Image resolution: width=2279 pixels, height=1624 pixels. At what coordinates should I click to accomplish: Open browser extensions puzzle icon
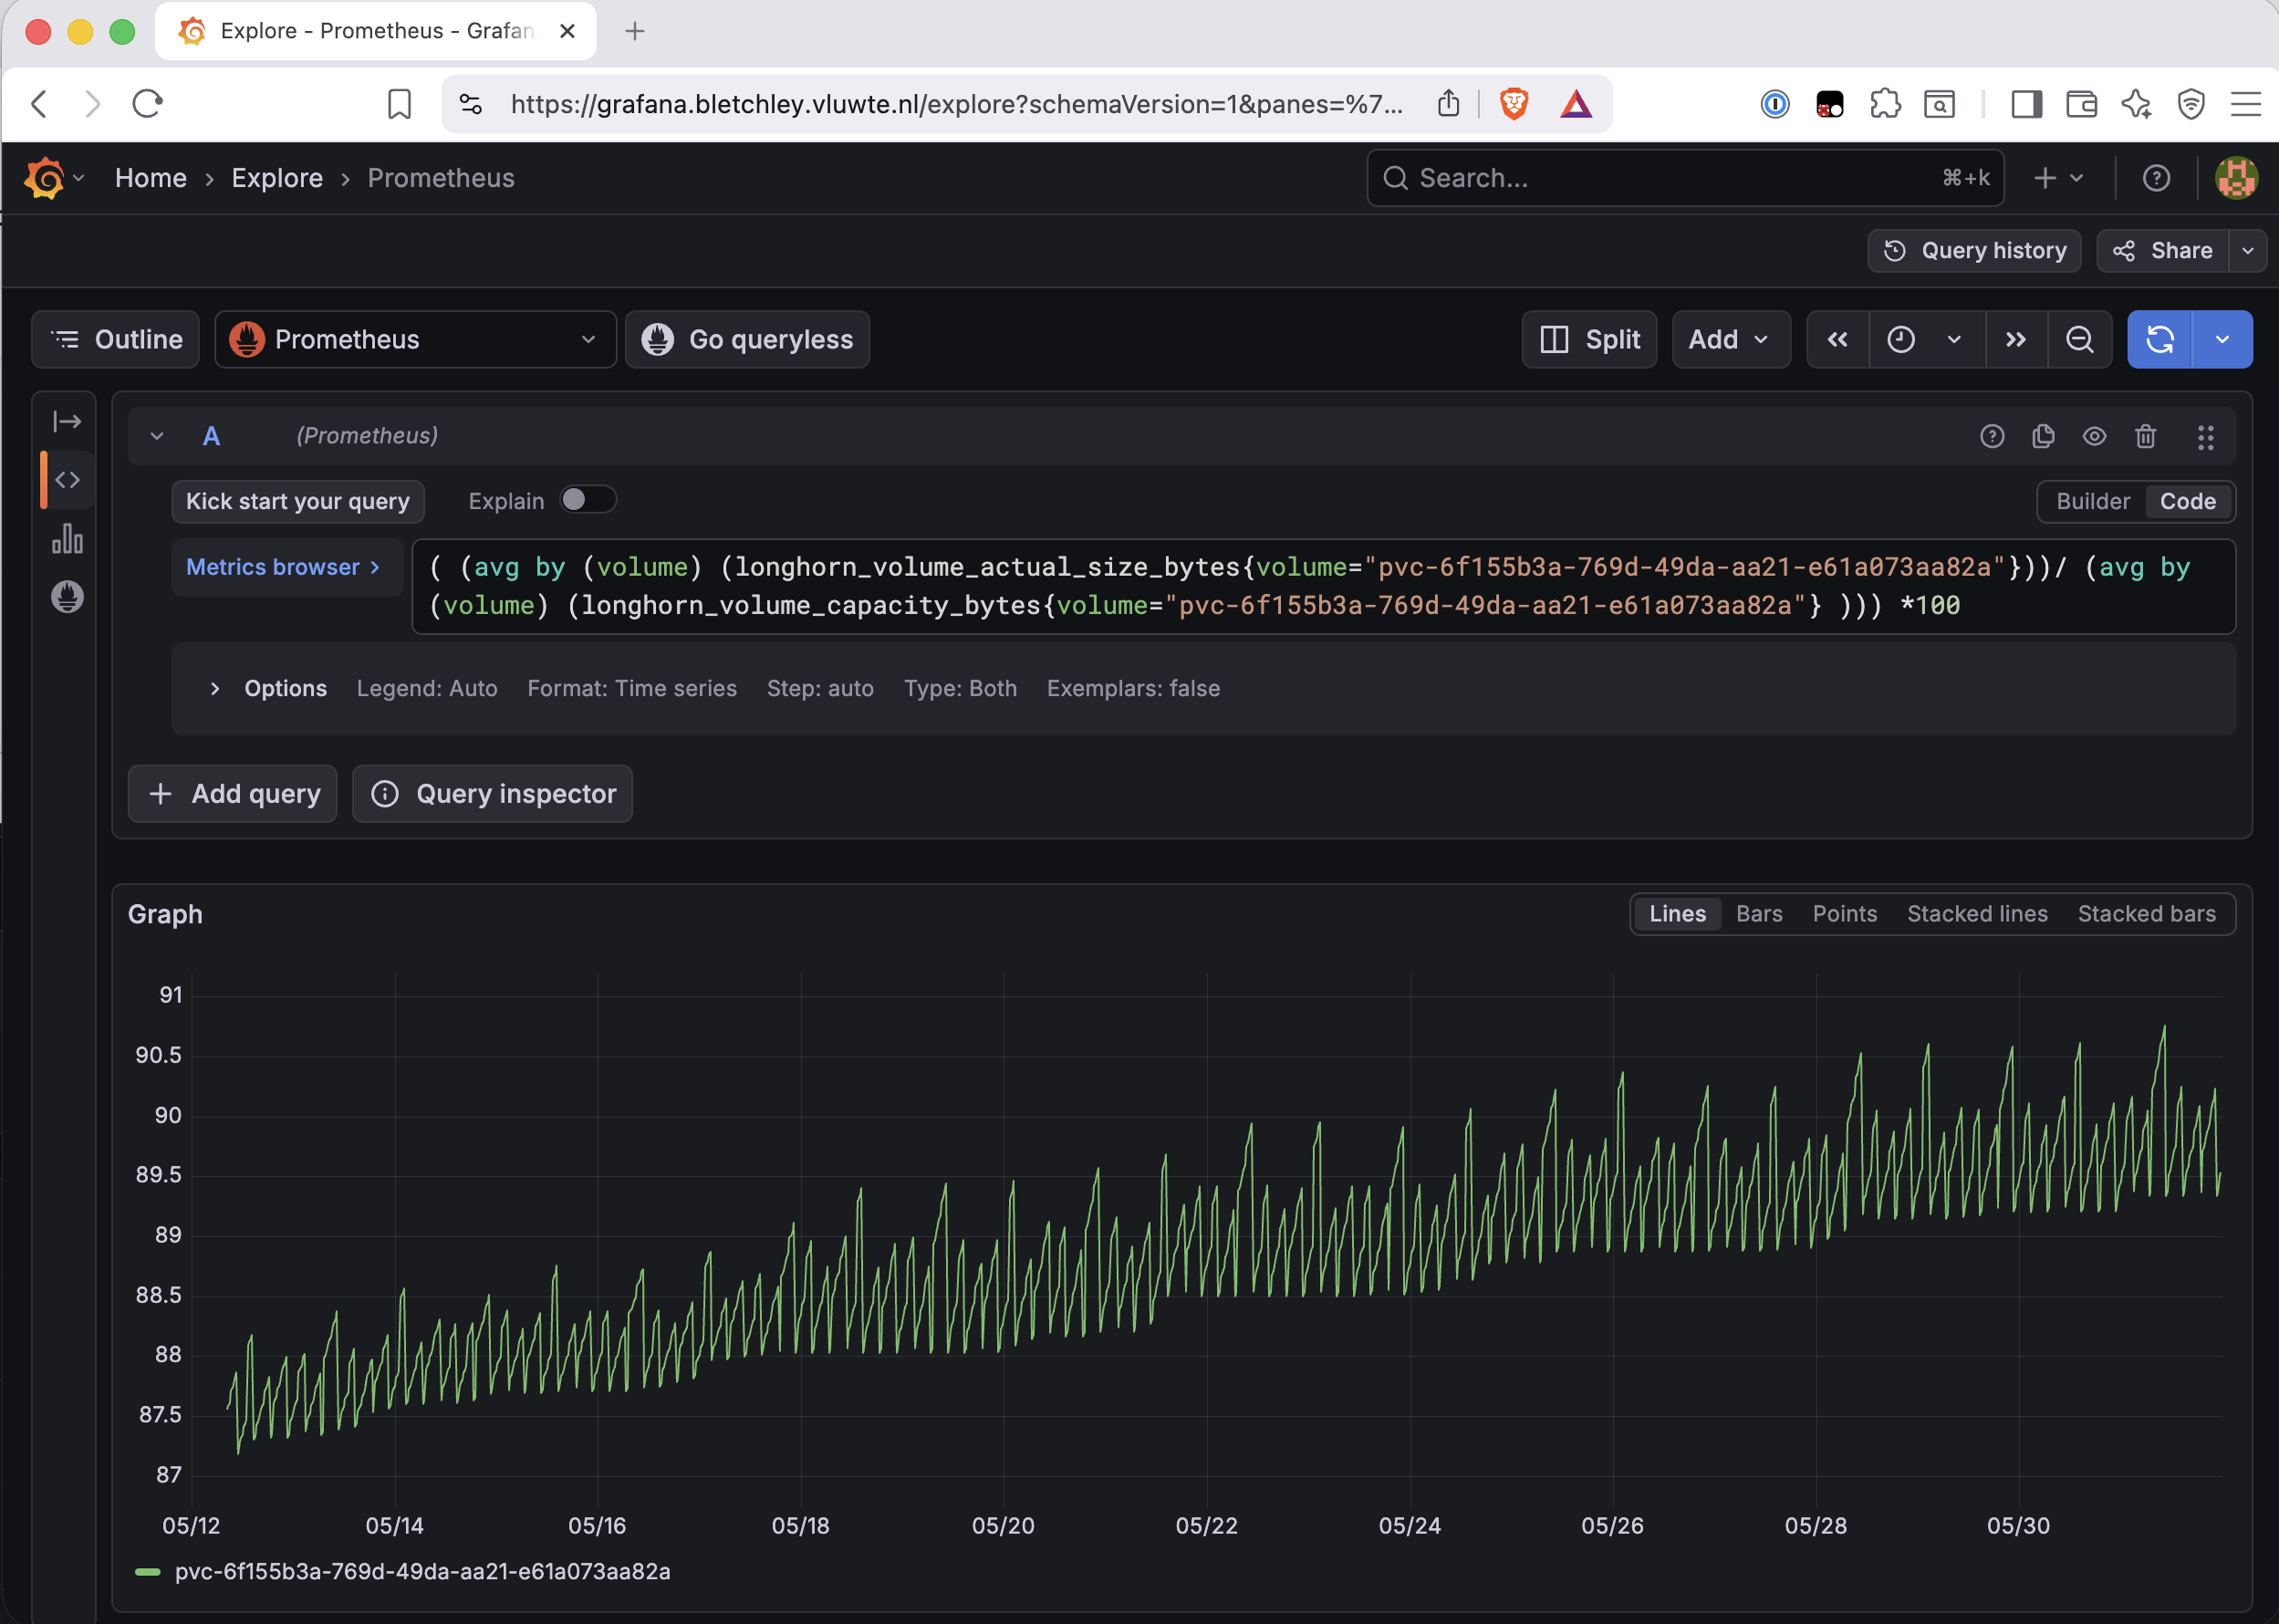[x=1885, y=104]
